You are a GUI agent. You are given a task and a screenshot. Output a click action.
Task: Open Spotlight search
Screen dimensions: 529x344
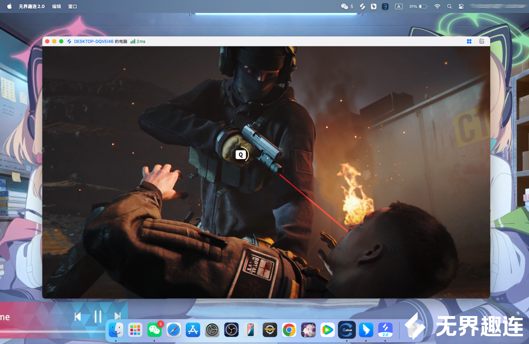[449, 7]
